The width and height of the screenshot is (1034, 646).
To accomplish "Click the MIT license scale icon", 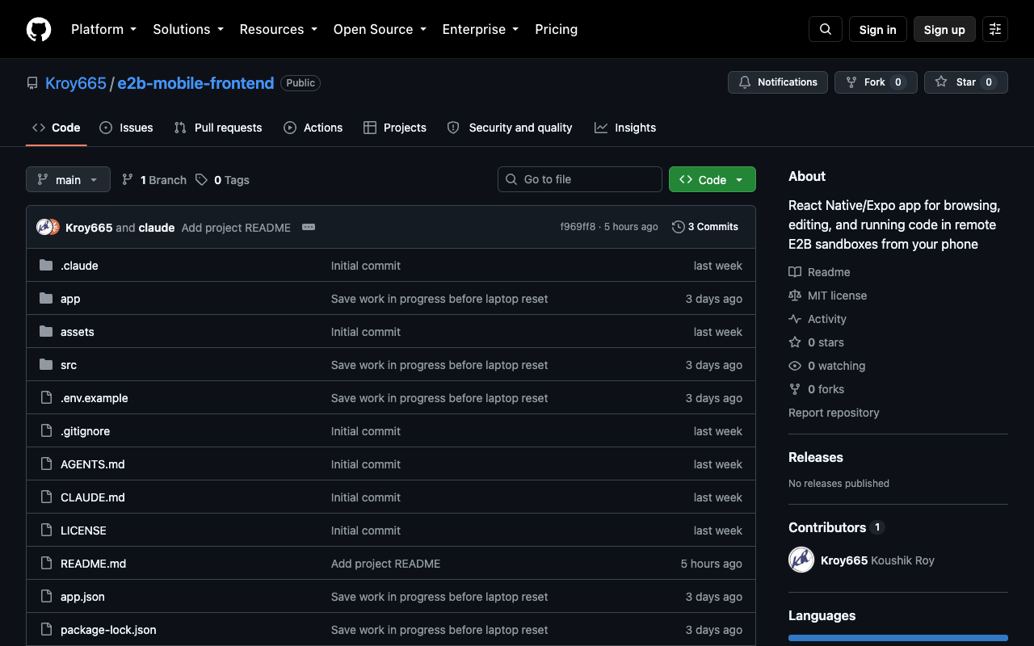I will [795, 296].
